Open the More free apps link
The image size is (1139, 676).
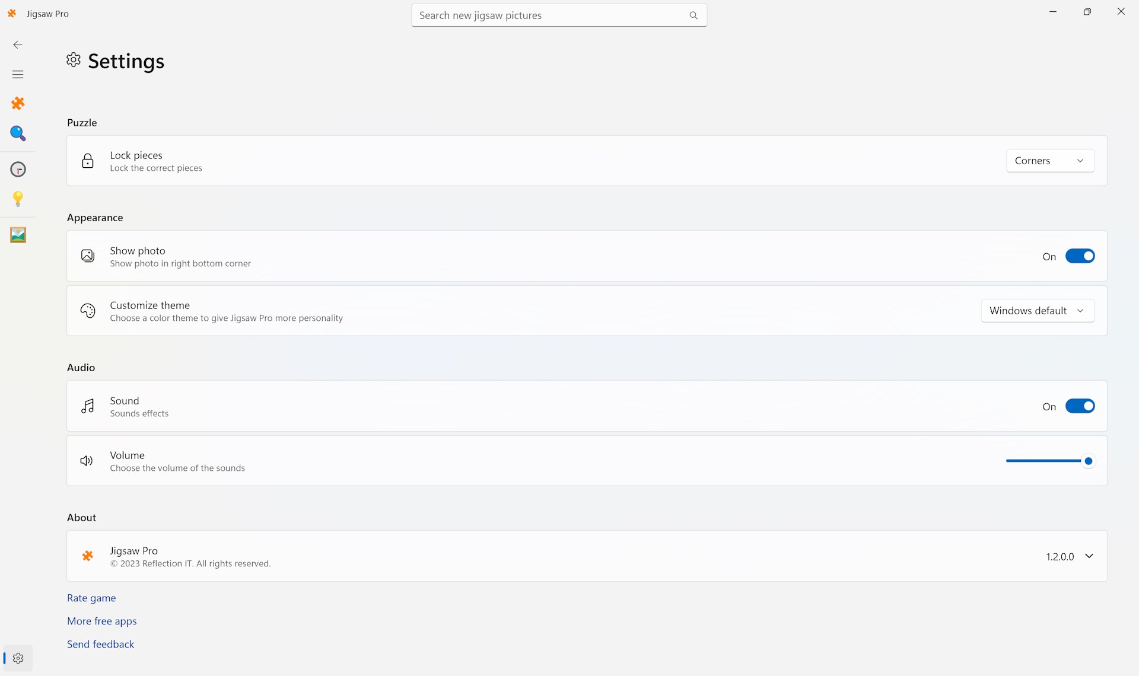tap(101, 621)
